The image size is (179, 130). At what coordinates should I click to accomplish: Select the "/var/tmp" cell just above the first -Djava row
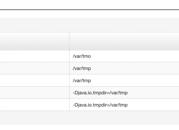point(124,80)
